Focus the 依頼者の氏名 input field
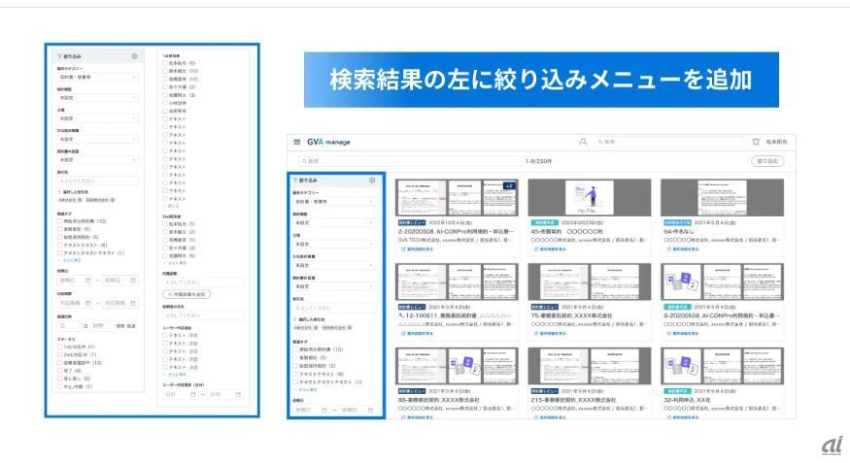Image resolution: width=850 pixels, height=463 pixels. (202, 315)
